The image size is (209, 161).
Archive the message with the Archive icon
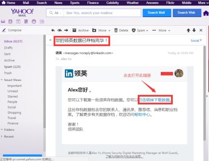[74, 30]
